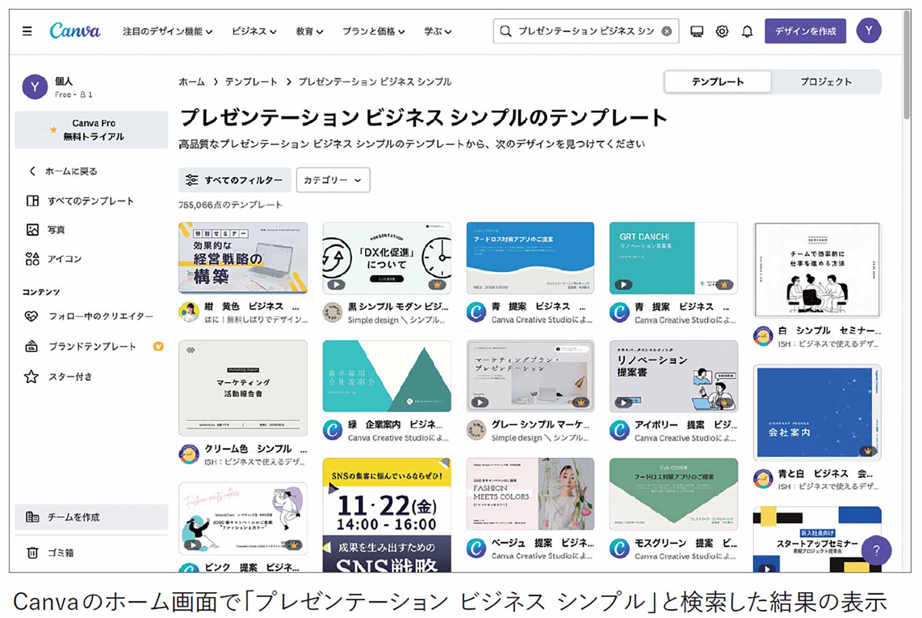Expand the プランと価格 menu

[373, 31]
